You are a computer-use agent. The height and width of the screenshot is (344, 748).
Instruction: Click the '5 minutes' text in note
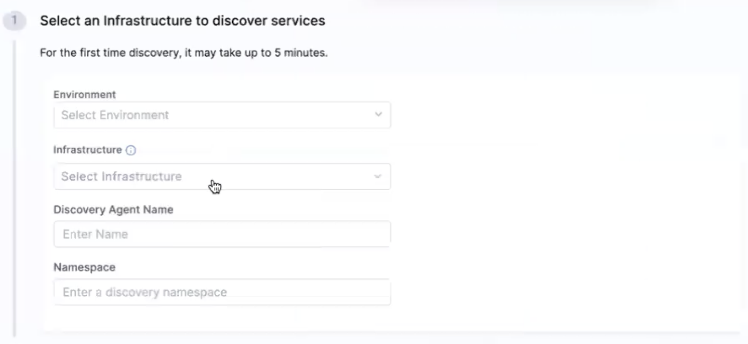click(301, 53)
